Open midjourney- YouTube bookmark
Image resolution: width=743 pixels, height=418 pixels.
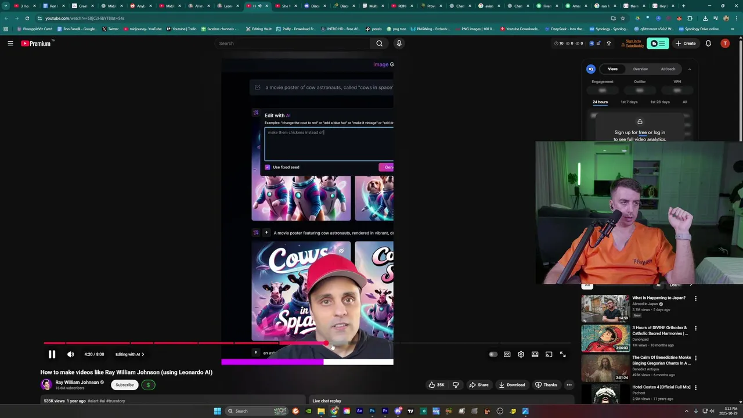click(142, 28)
